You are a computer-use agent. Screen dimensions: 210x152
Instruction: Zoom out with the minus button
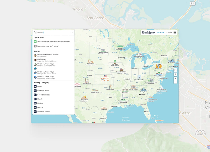coord(175,82)
